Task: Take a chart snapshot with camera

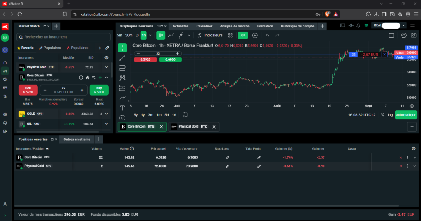Action: point(414,35)
